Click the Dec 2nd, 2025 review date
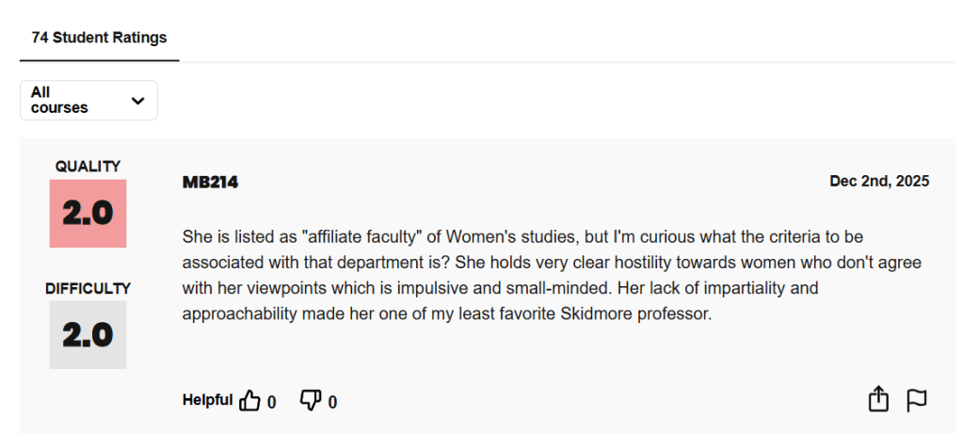 pos(879,181)
